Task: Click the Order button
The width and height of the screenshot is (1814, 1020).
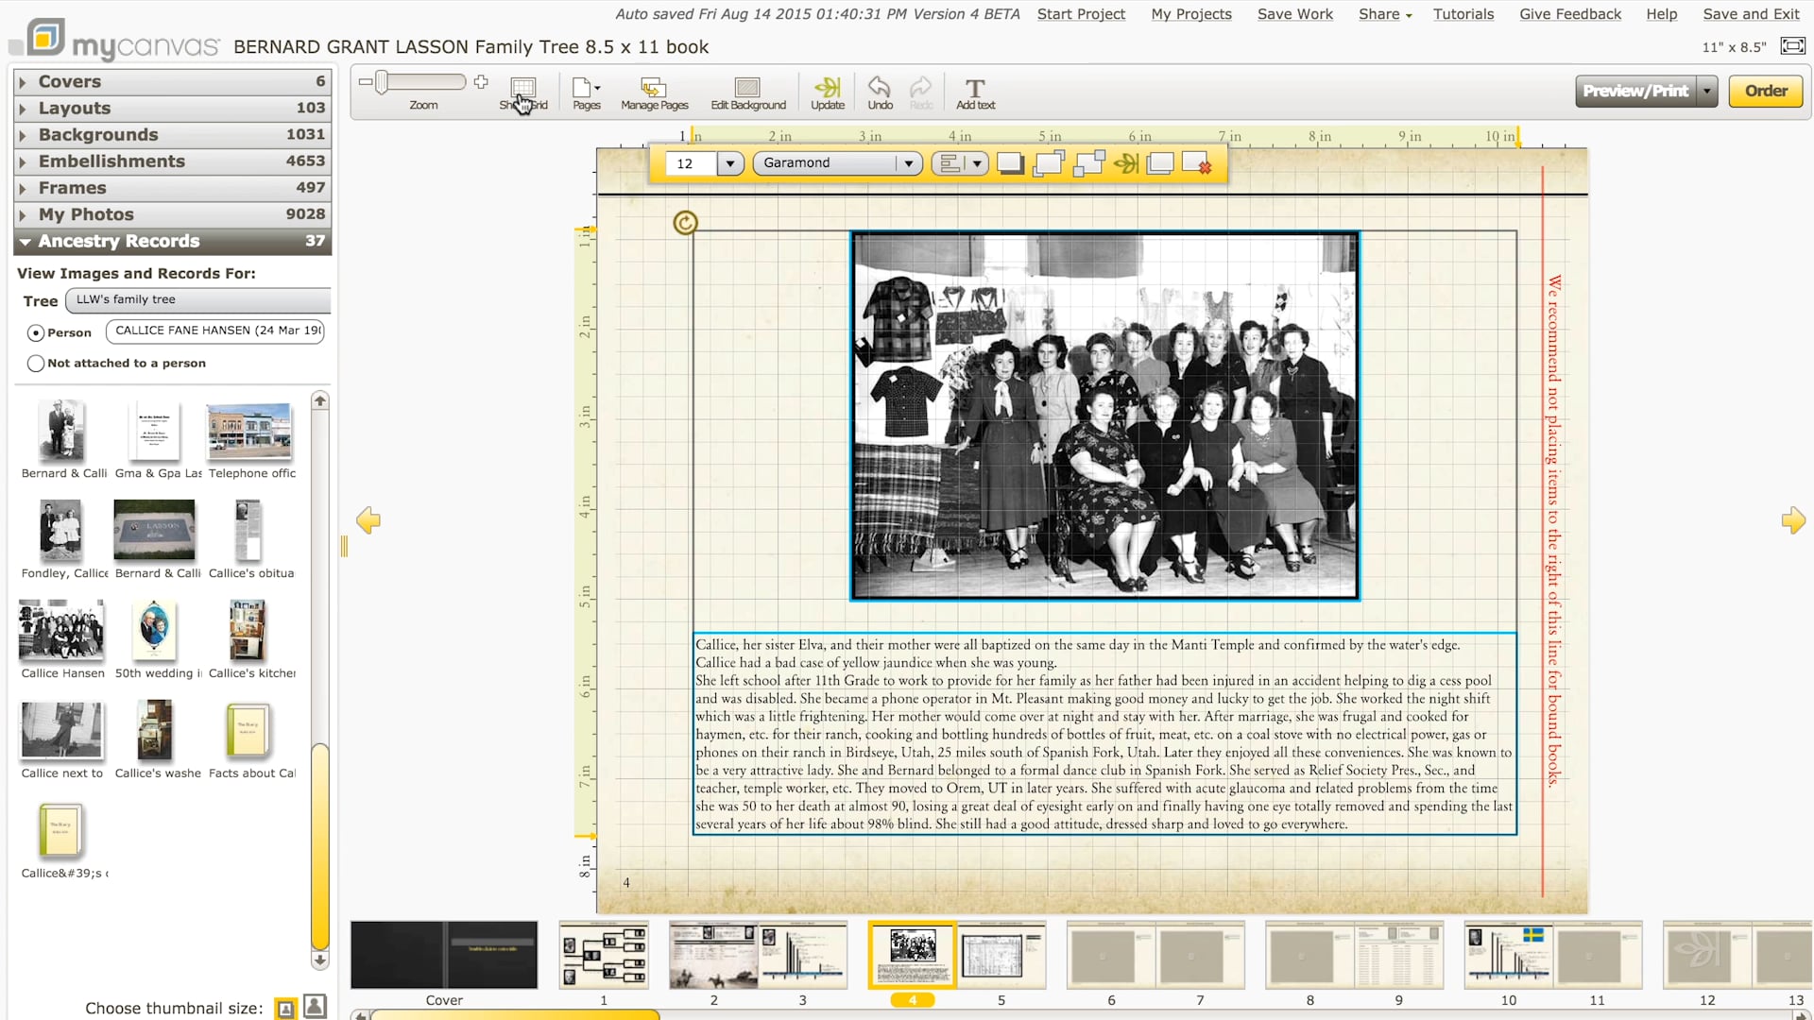Action: pos(1765,91)
